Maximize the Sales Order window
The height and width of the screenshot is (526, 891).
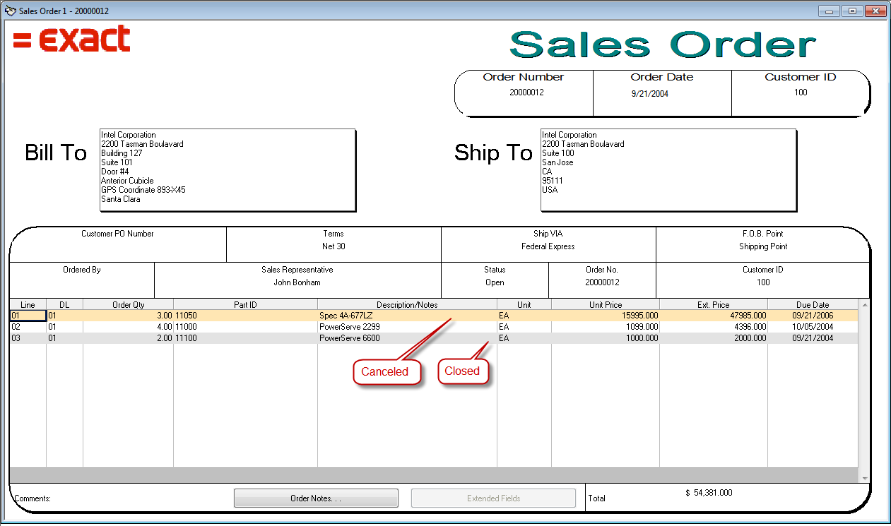click(x=853, y=11)
